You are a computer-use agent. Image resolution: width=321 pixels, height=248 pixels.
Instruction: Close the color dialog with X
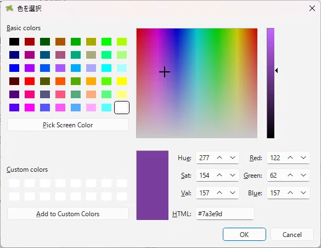312,8
